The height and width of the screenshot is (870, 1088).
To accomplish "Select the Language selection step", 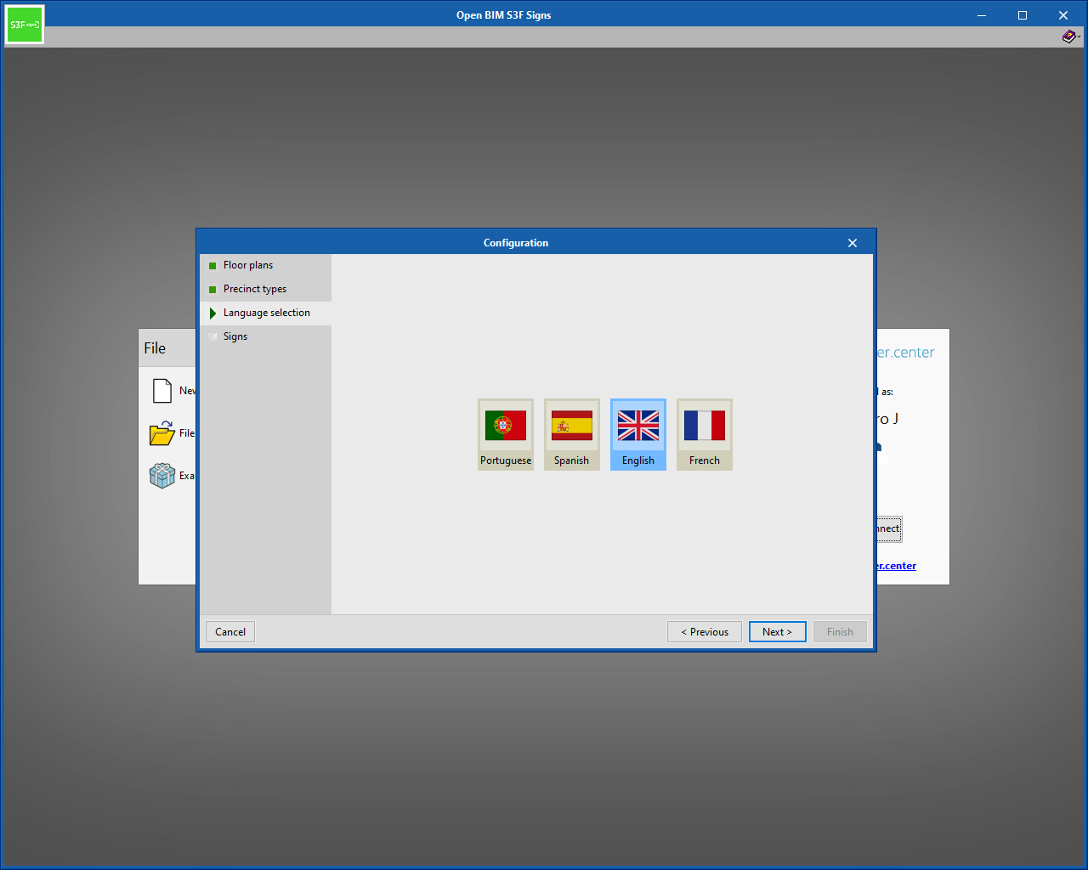I will click(x=266, y=313).
